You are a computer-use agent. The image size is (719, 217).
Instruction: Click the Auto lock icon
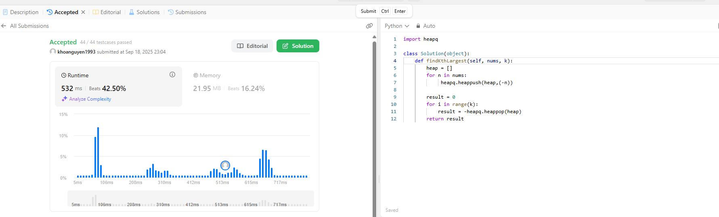pyautogui.click(x=418, y=26)
